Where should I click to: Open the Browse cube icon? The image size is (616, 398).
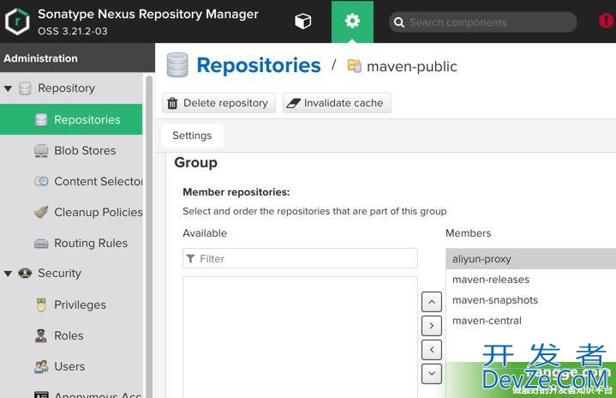pyautogui.click(x=303, y=21)
